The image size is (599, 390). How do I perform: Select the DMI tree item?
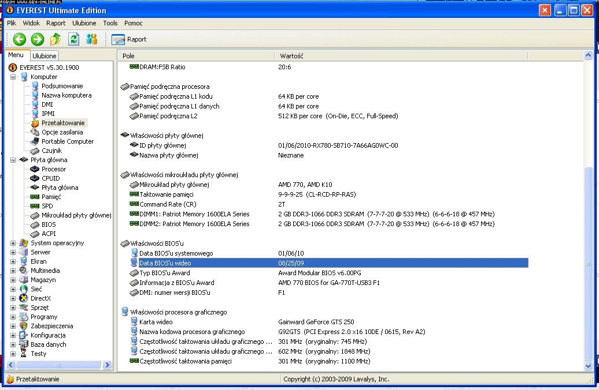point(47,104)
